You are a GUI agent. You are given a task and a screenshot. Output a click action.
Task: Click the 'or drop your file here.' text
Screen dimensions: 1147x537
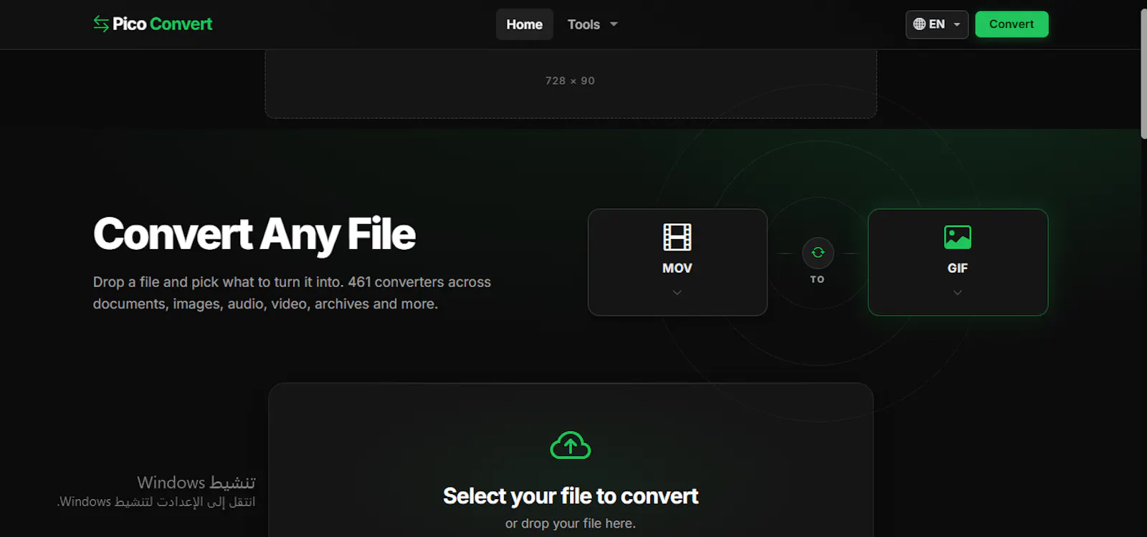571,523
